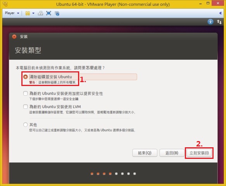Click the Unity mode icon

coord(57,14)
